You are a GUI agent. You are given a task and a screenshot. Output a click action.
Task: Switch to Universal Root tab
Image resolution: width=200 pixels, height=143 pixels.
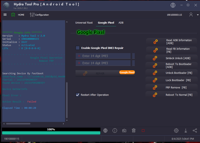(84, 23)
